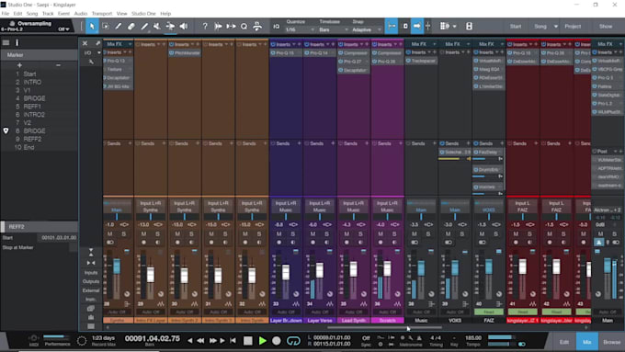Click the info 'i' icon in left panel
This screenshot has height=352, width=625.
tap(17, 42)
